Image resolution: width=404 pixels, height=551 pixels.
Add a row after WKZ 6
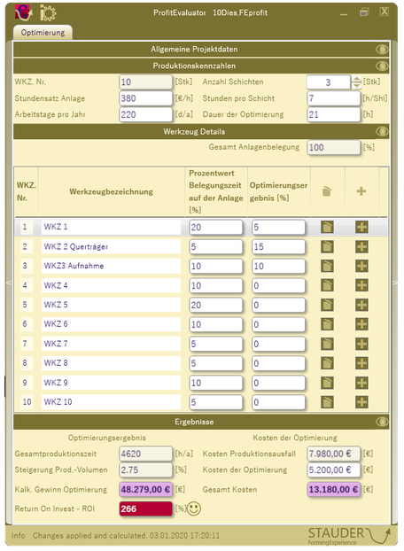(361, 324)
